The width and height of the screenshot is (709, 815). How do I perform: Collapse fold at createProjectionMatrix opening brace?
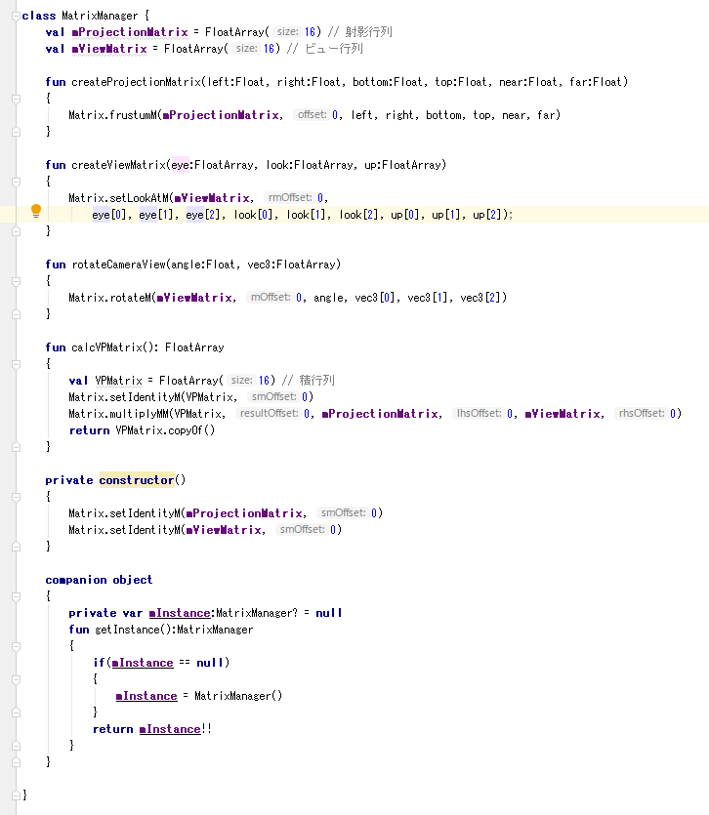click(17, 99)
